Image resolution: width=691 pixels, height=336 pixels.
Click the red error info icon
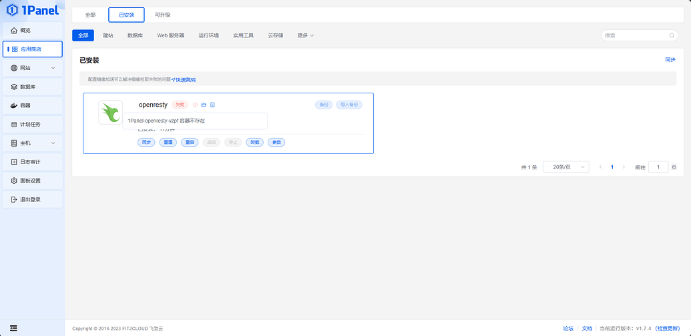pyautogui.click(x=195, y=105)
